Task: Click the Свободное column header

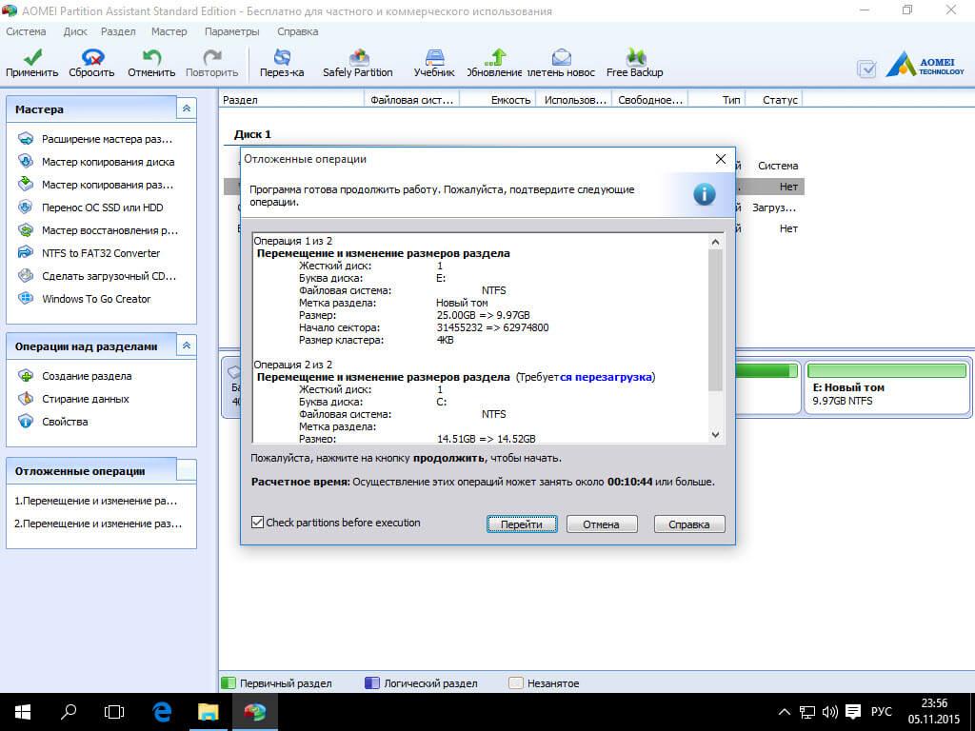Action: point(649,99)
